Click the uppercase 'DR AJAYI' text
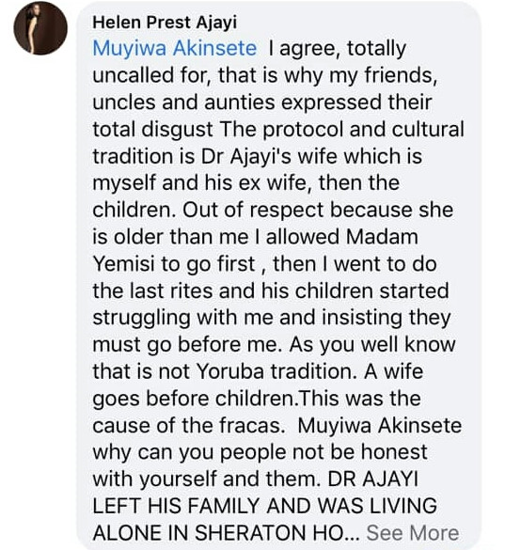This screenshot has height=550, width=505. (x=373, y=479)
